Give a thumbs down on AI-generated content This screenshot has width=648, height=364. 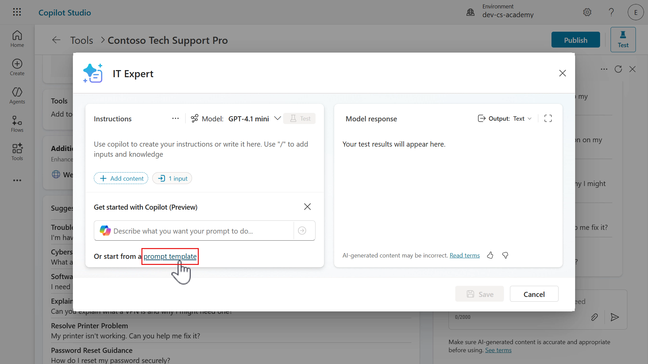click(505, 255)
